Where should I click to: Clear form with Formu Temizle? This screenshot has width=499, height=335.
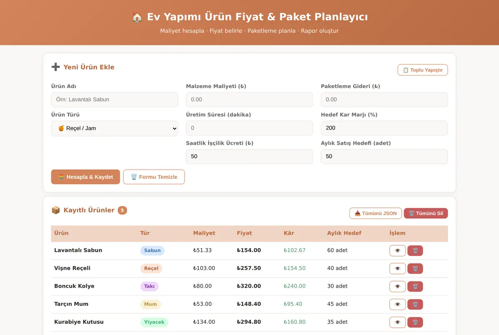point(154,177)
